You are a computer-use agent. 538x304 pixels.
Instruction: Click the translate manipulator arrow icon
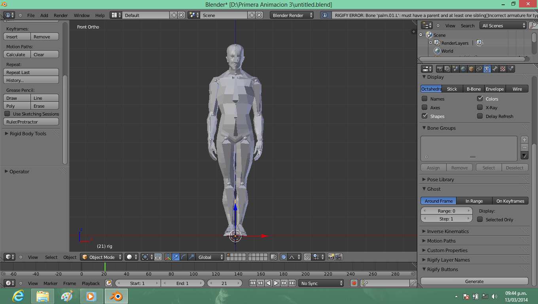(x=176, y=257)
